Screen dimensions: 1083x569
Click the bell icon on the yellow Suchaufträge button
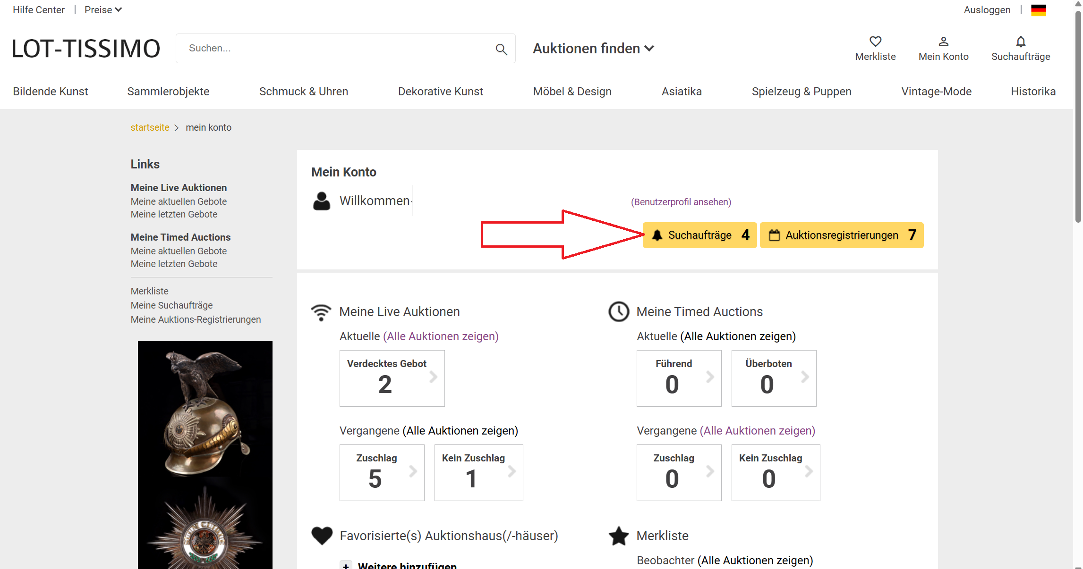pos(657,235)
